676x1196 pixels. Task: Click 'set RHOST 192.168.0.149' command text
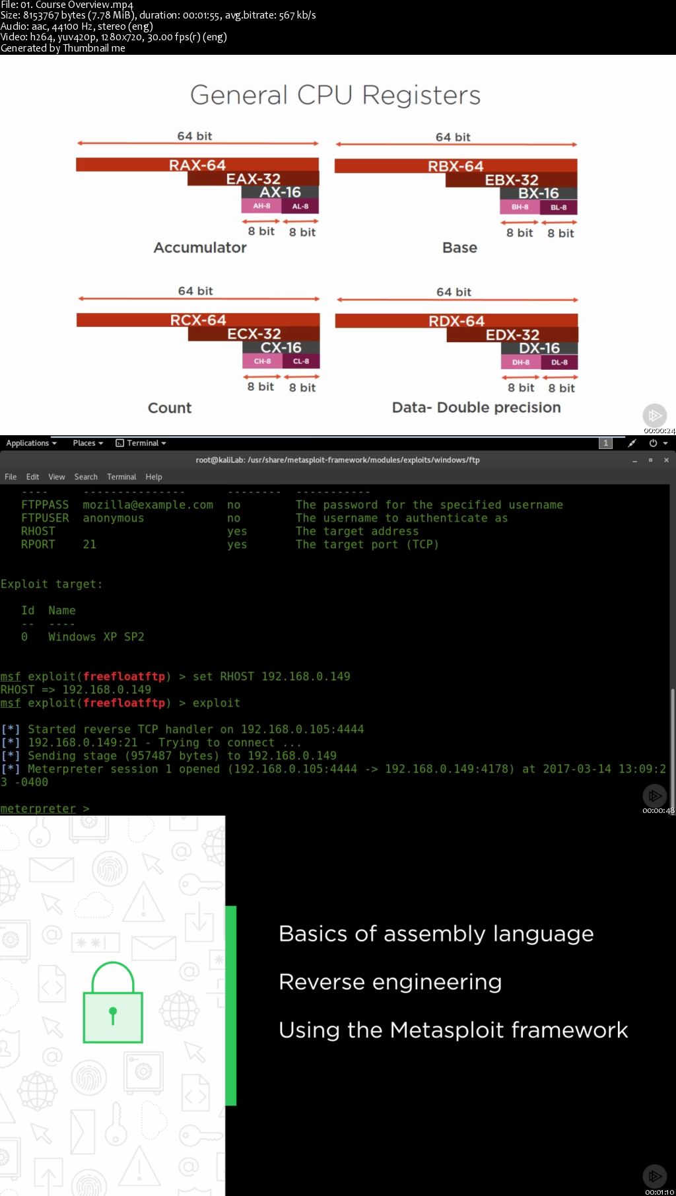[271, 676]
